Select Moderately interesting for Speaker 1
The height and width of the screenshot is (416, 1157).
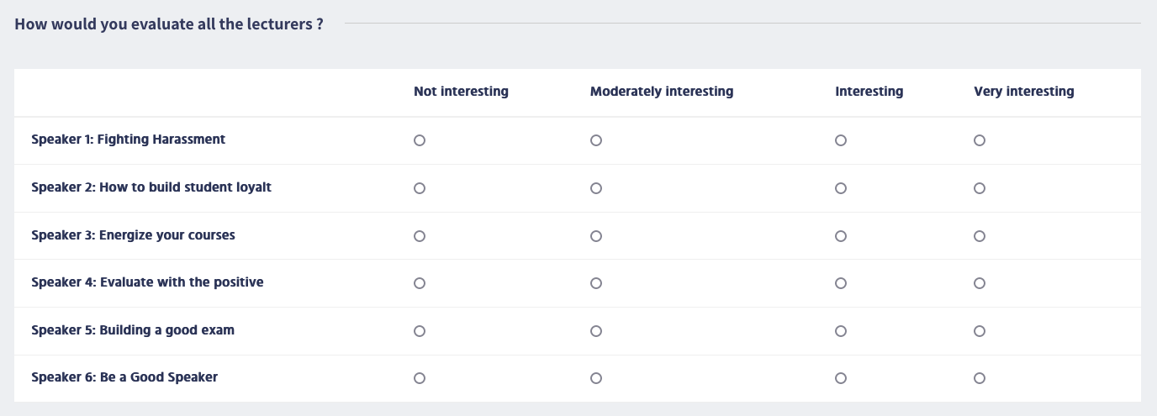coord(596,140)
